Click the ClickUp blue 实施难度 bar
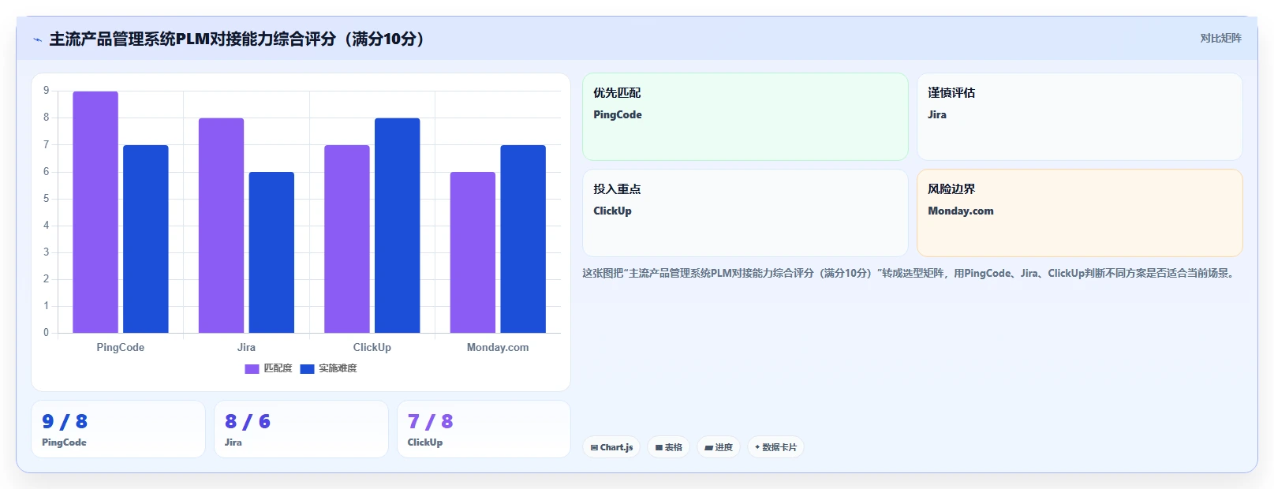The image size is (1274, 489). (398, 226)
